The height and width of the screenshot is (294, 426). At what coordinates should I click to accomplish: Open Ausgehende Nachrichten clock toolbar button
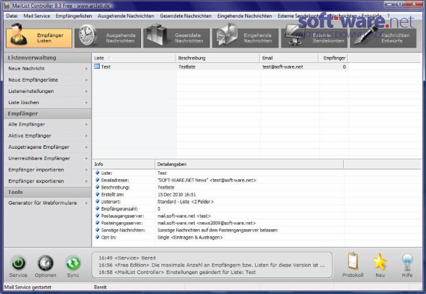coord(108,38)
